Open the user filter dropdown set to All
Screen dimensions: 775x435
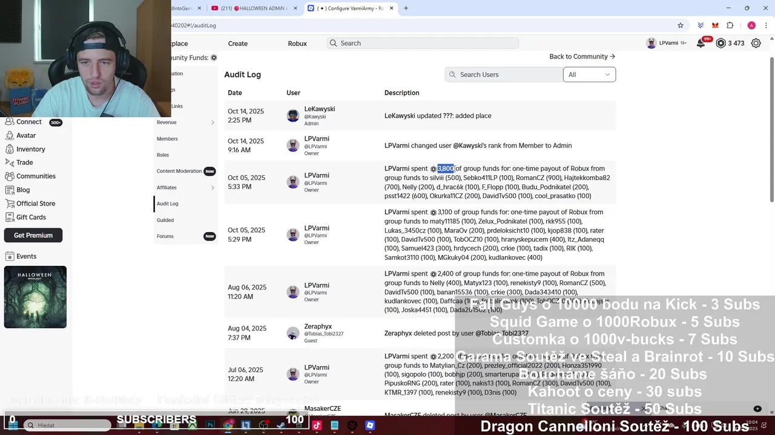pos(589,74)
